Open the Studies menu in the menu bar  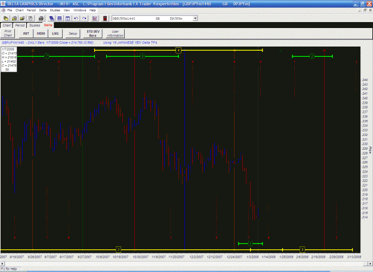tap(55, 10)
